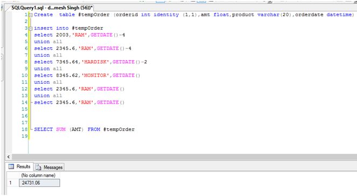
Task: Click the 'insert into #tempOrder' line
Action: point(68,28)
